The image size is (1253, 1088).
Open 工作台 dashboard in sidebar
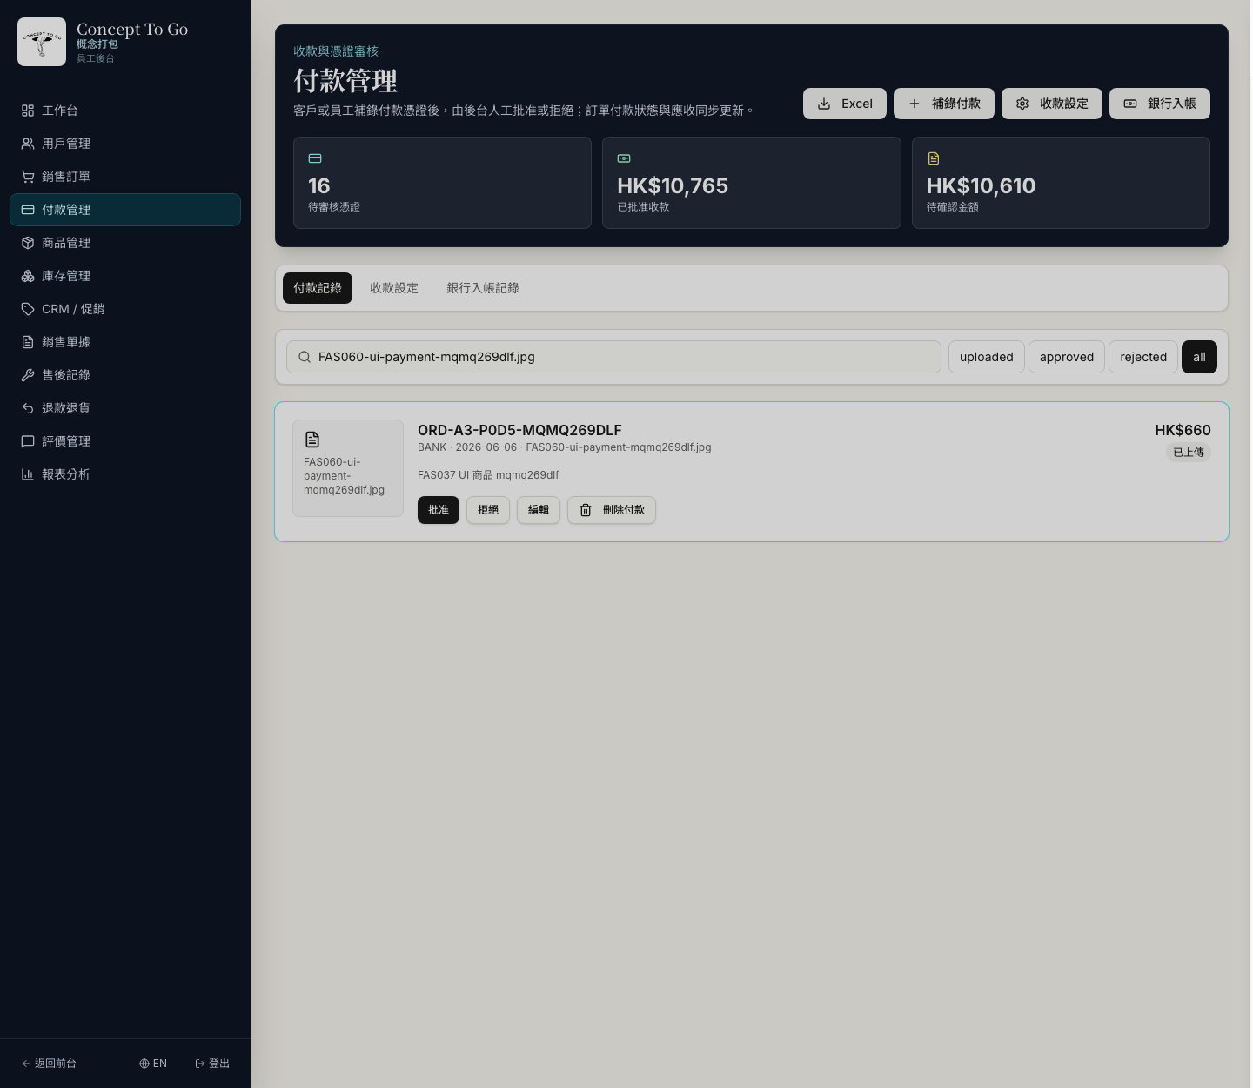(x=125, y=111)
